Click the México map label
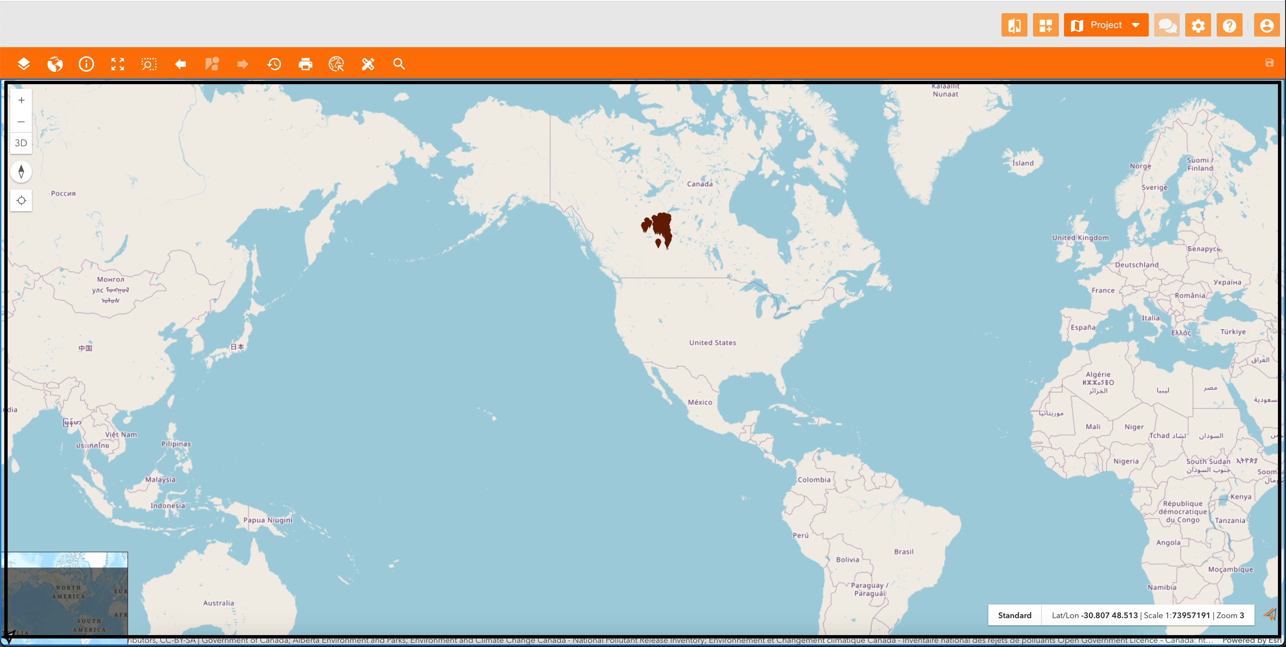1286x647 pixels. 700,402
